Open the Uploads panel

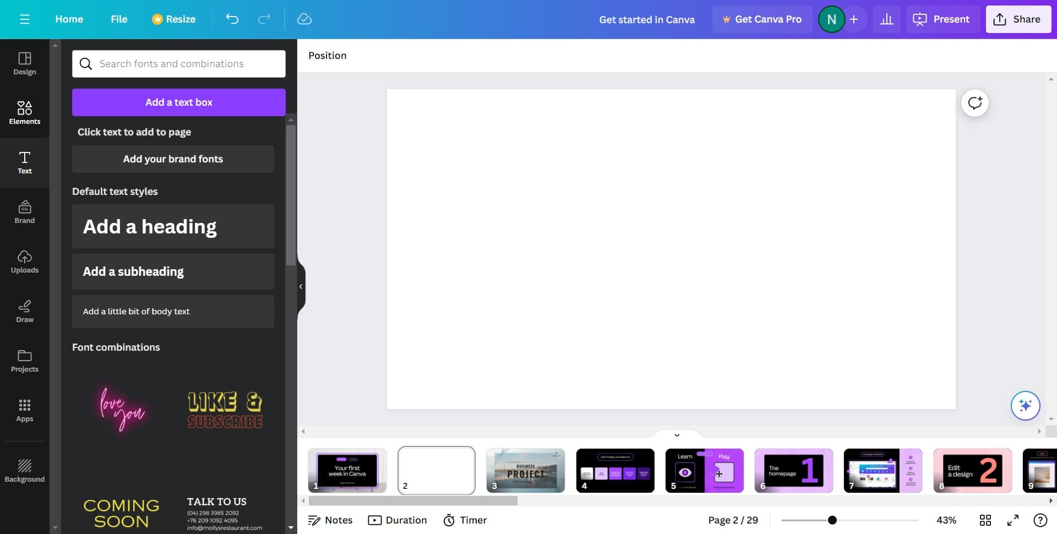(24, 261)
